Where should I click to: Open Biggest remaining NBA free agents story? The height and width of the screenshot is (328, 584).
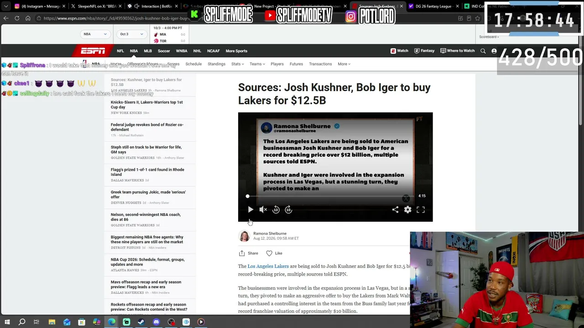point(147,239)
